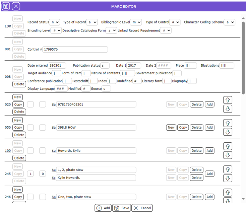
Task: Click the bottom Save button
Action: pos(122,208)
